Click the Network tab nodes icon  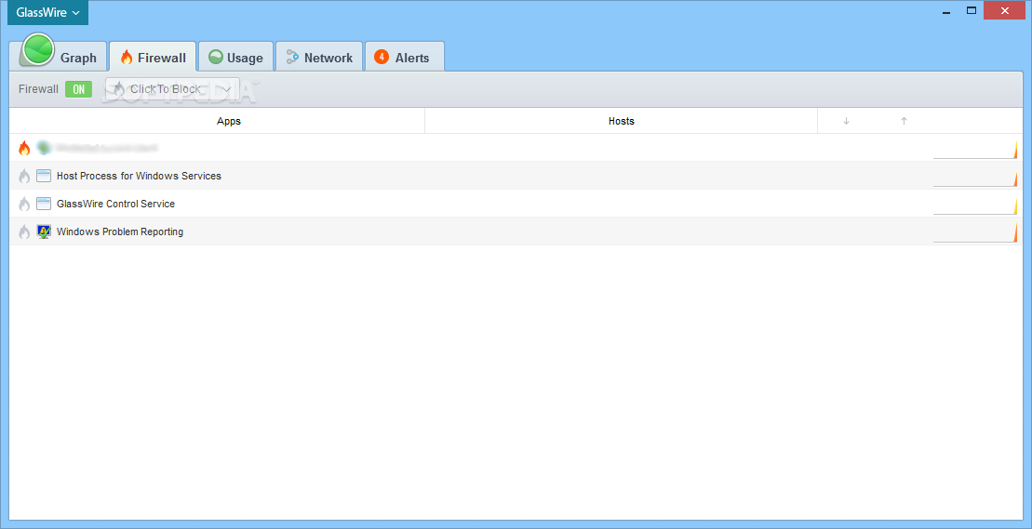(293, 57)
